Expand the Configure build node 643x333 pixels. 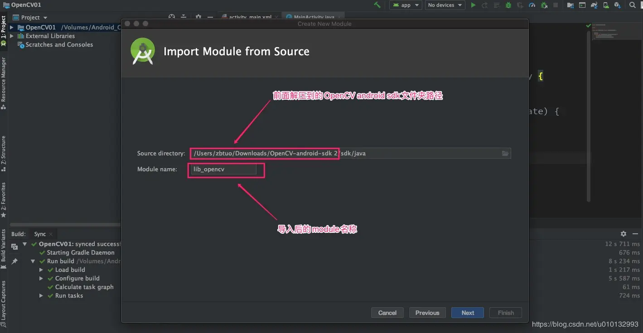[41, 279]
